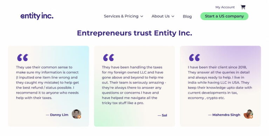Click the orange star badge on Mahendra Singh's avatar

click(x=251, y=117)
